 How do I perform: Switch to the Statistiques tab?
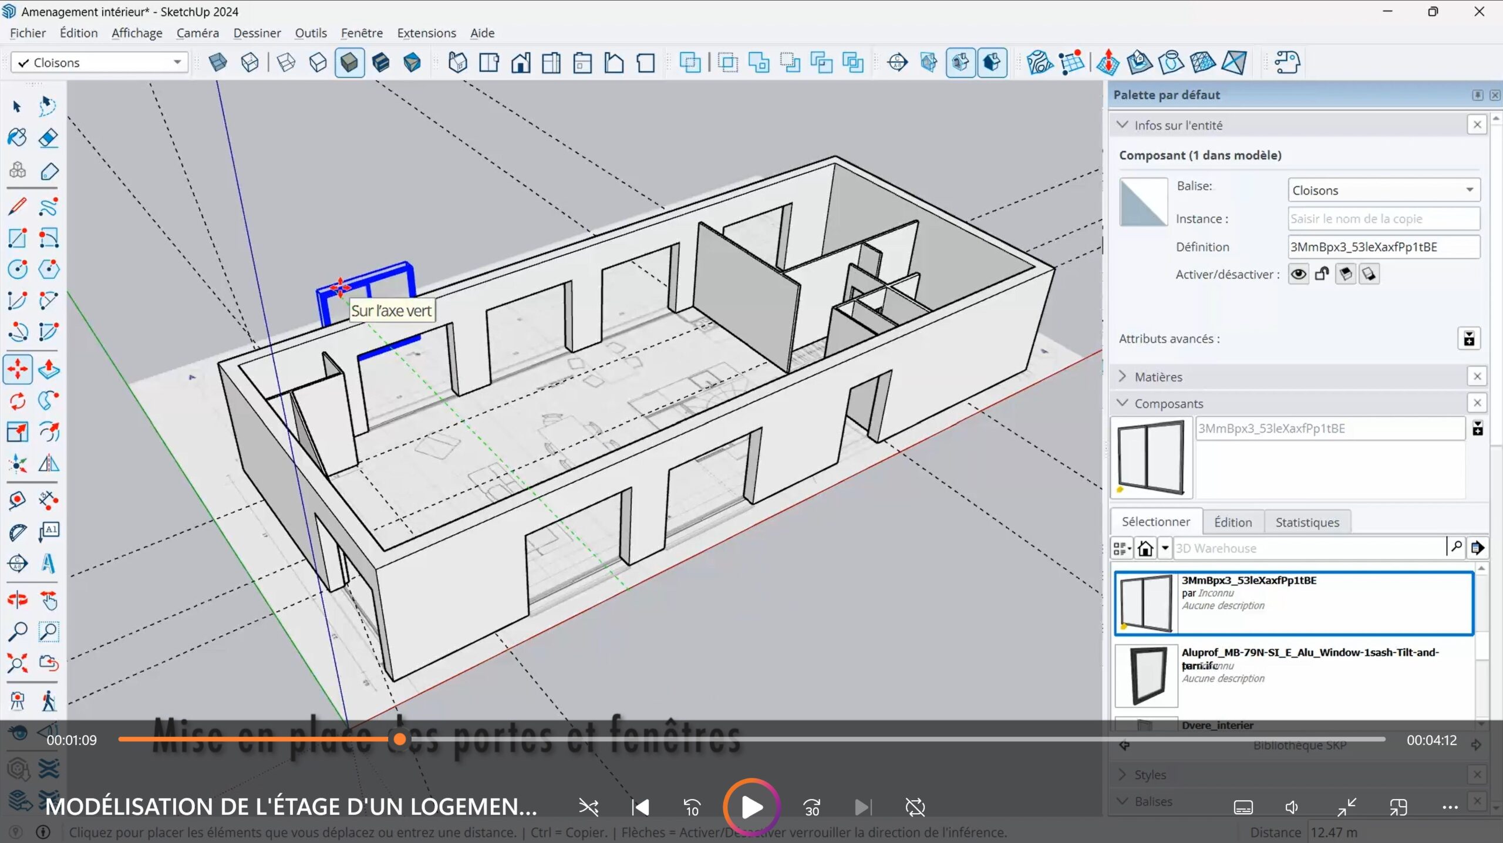pos(1307,522)
